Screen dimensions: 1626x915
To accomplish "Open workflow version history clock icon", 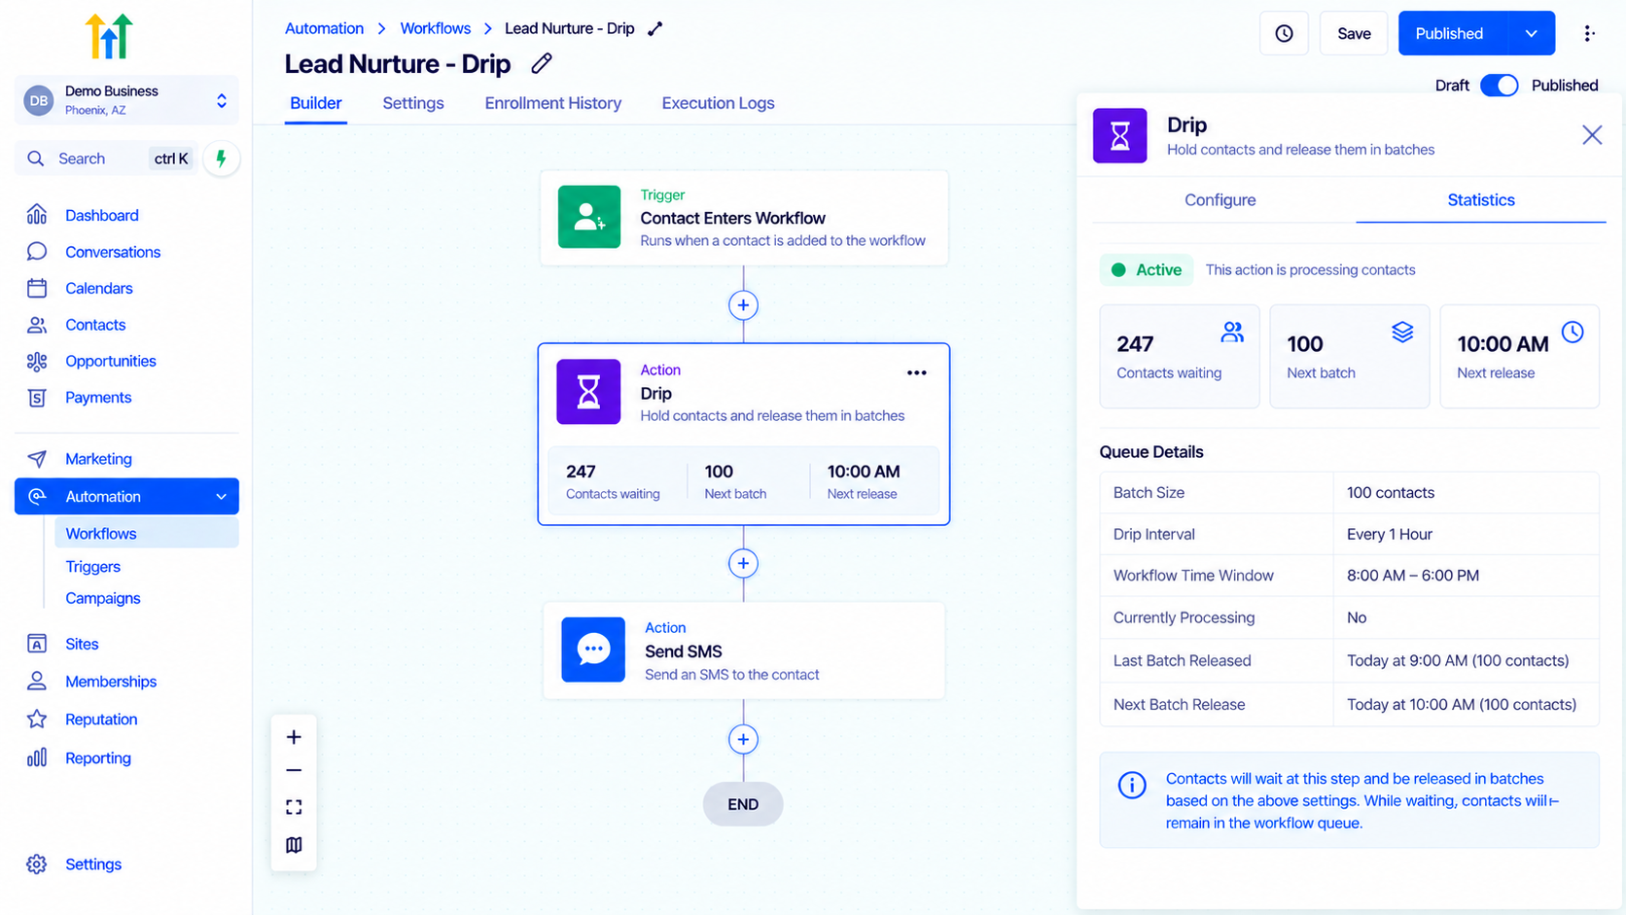I will click(1284, 34).
